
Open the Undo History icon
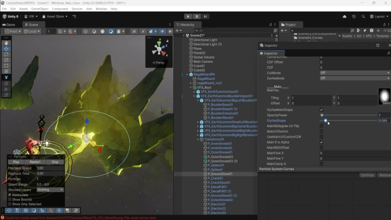(354, 16)
